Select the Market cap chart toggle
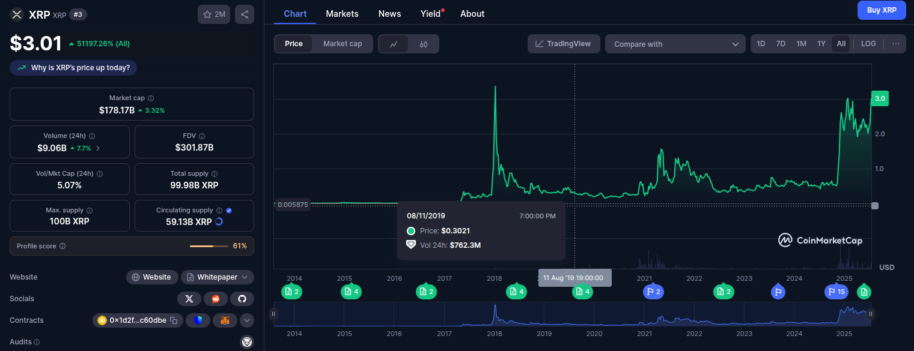Screen dimensions: 914x351 point(343,44)
